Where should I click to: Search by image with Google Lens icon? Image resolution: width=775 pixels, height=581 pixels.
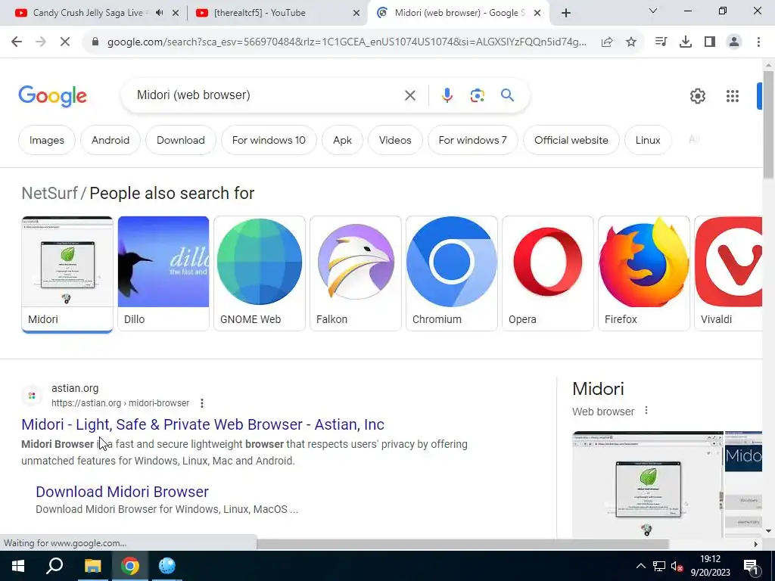pyautogui.click(x=477, y=95)
